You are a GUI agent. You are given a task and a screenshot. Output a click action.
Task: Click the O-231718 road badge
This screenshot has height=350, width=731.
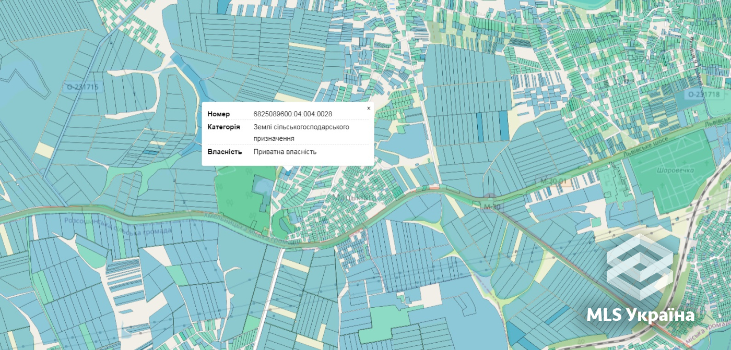[x=703, y=94]
